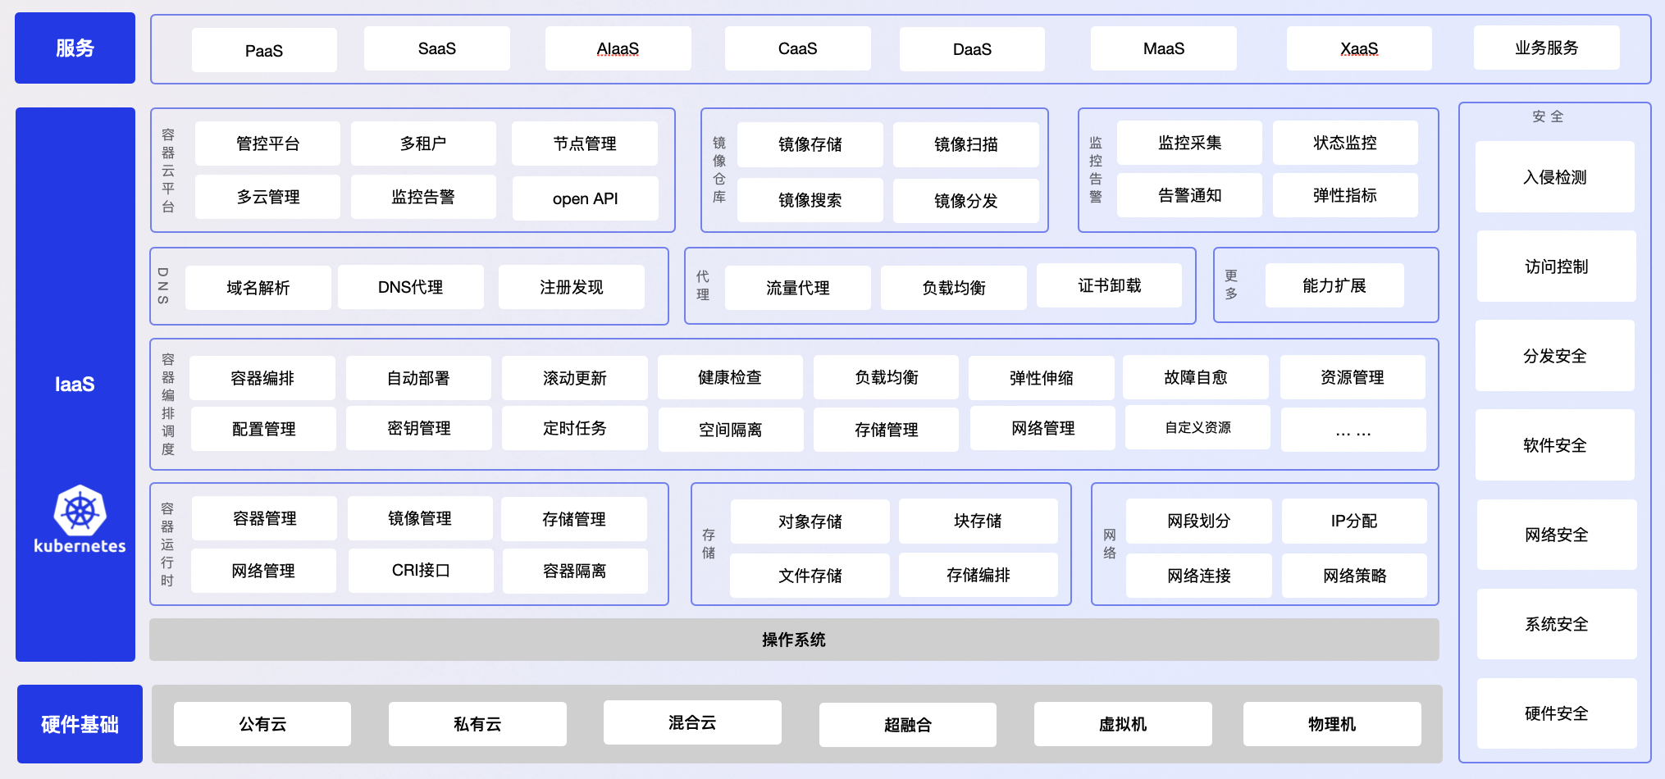This screenshot has width=1665, height=779.
Task: Select the CRI接口 box
Action: coord(420,570)
